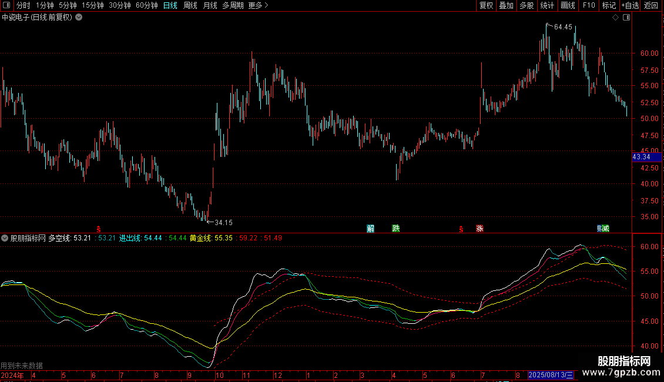Click the grid icon left of 分时
664x382 pixels.
point(6,6)
